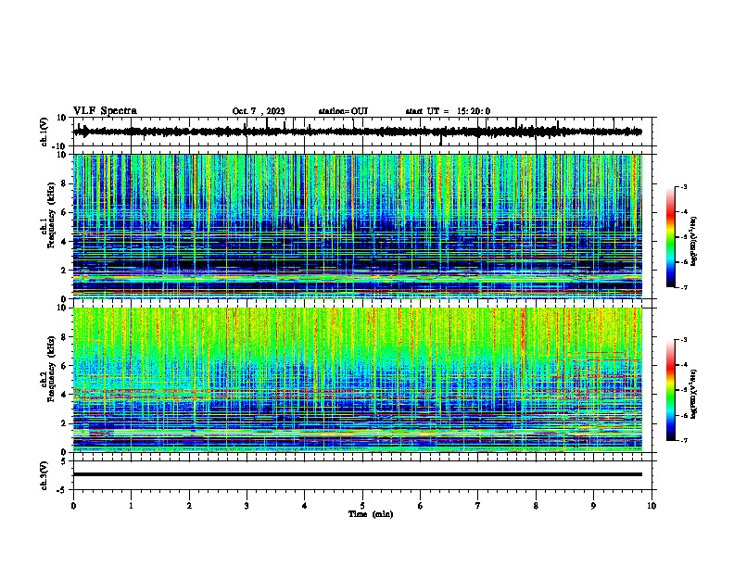Click the "Time (min)" axis title
Image resolution: width=734 pixels, height=567 pixels.
[x=371, y=513]
